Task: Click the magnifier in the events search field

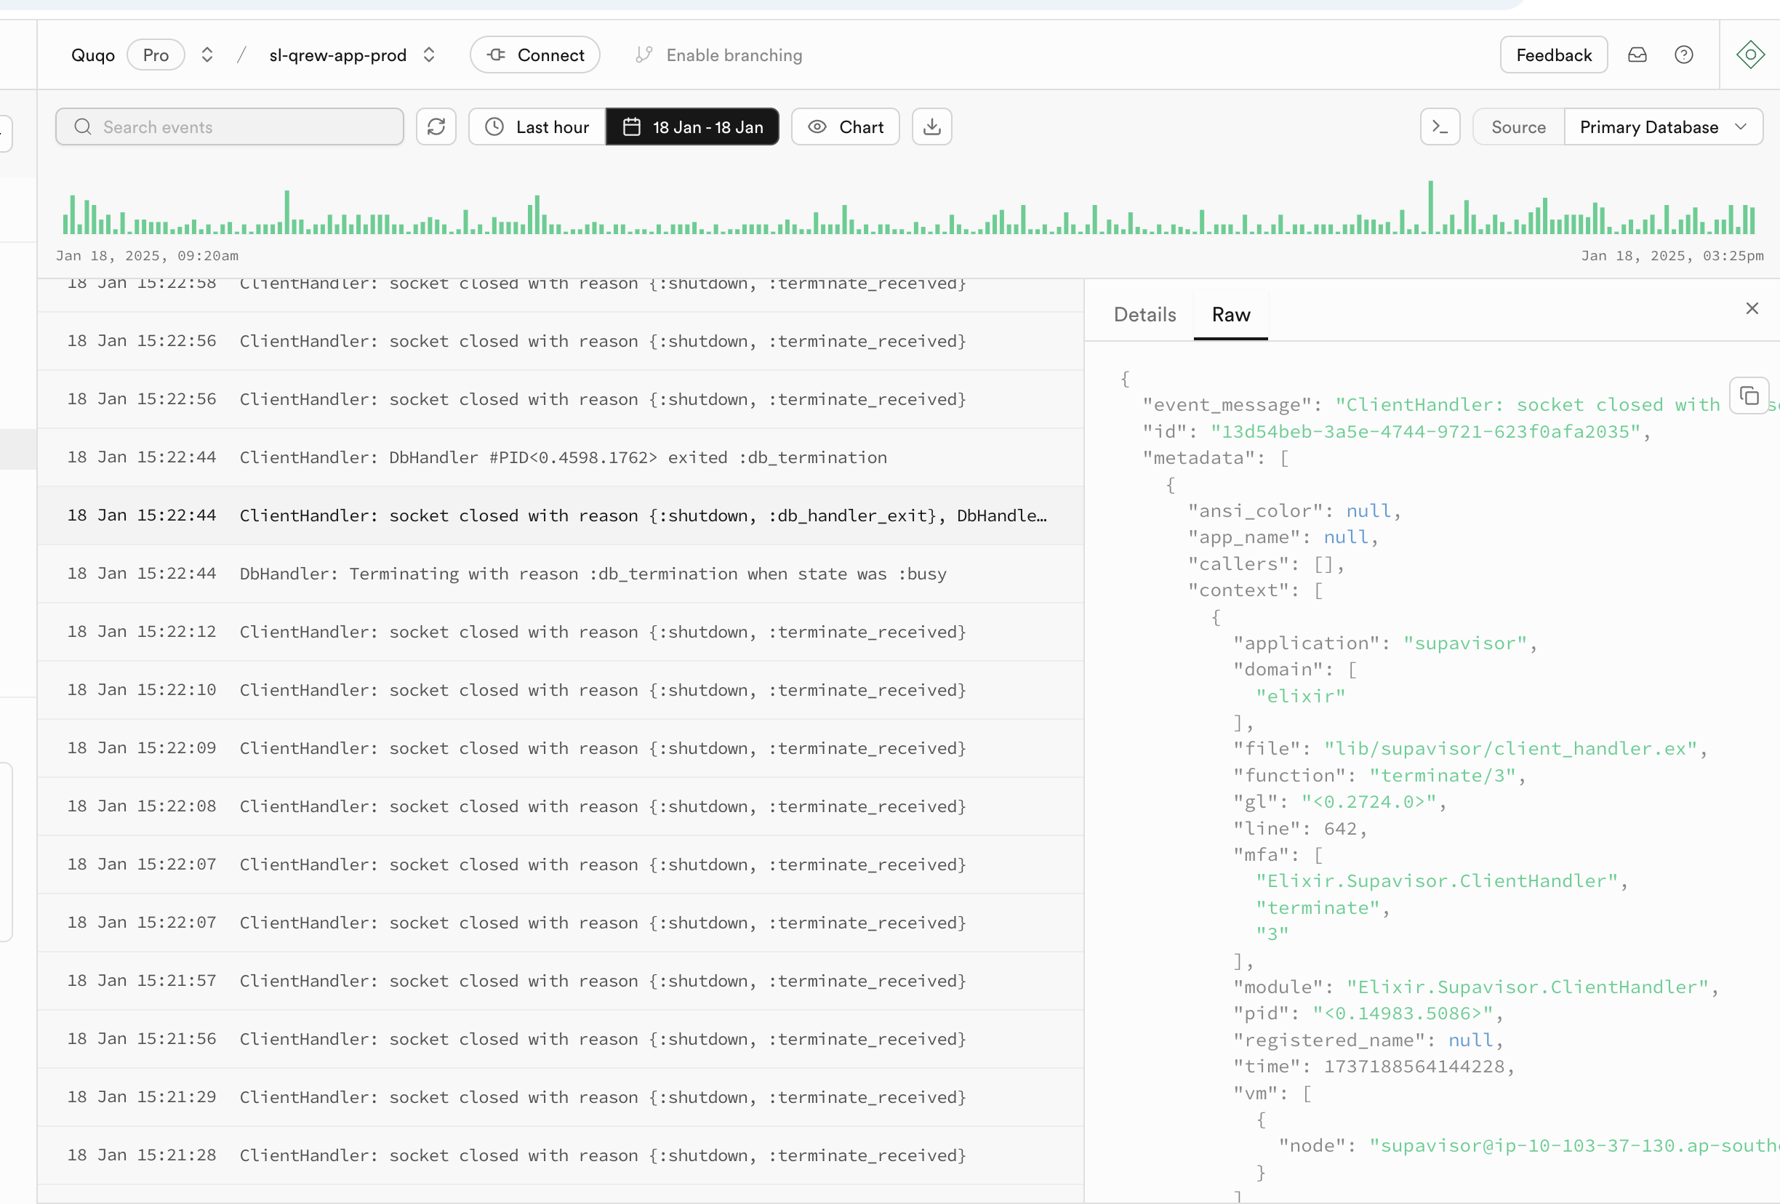Action: pos(83,127)
